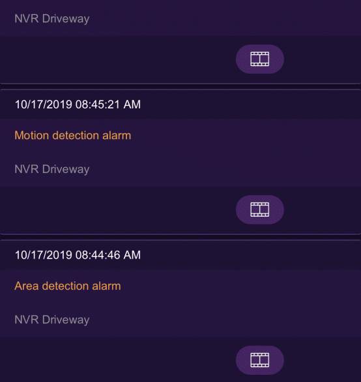
Task: Click the film strip icon in the topmost alarm card
Action: [x=259, y=59]
